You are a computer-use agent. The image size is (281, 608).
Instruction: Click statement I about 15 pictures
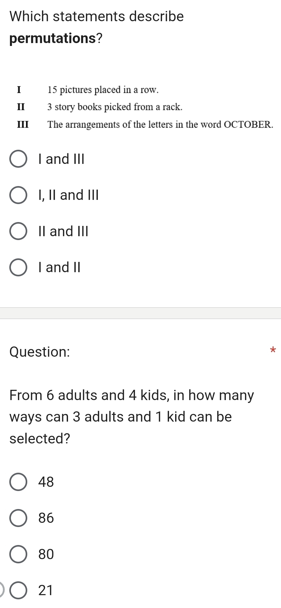coord(103,90)
